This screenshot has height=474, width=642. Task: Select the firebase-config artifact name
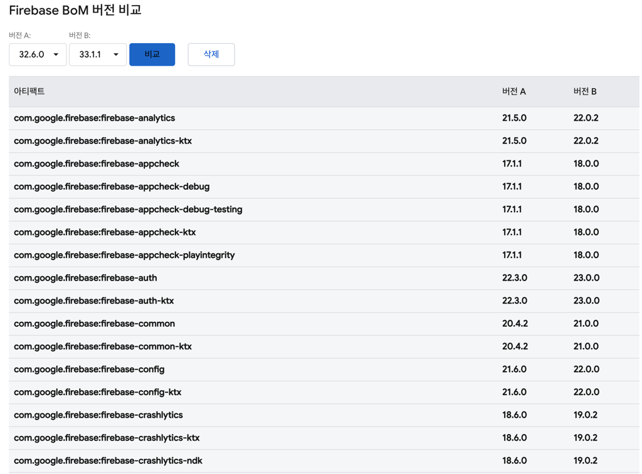click(x=89, y=369)
